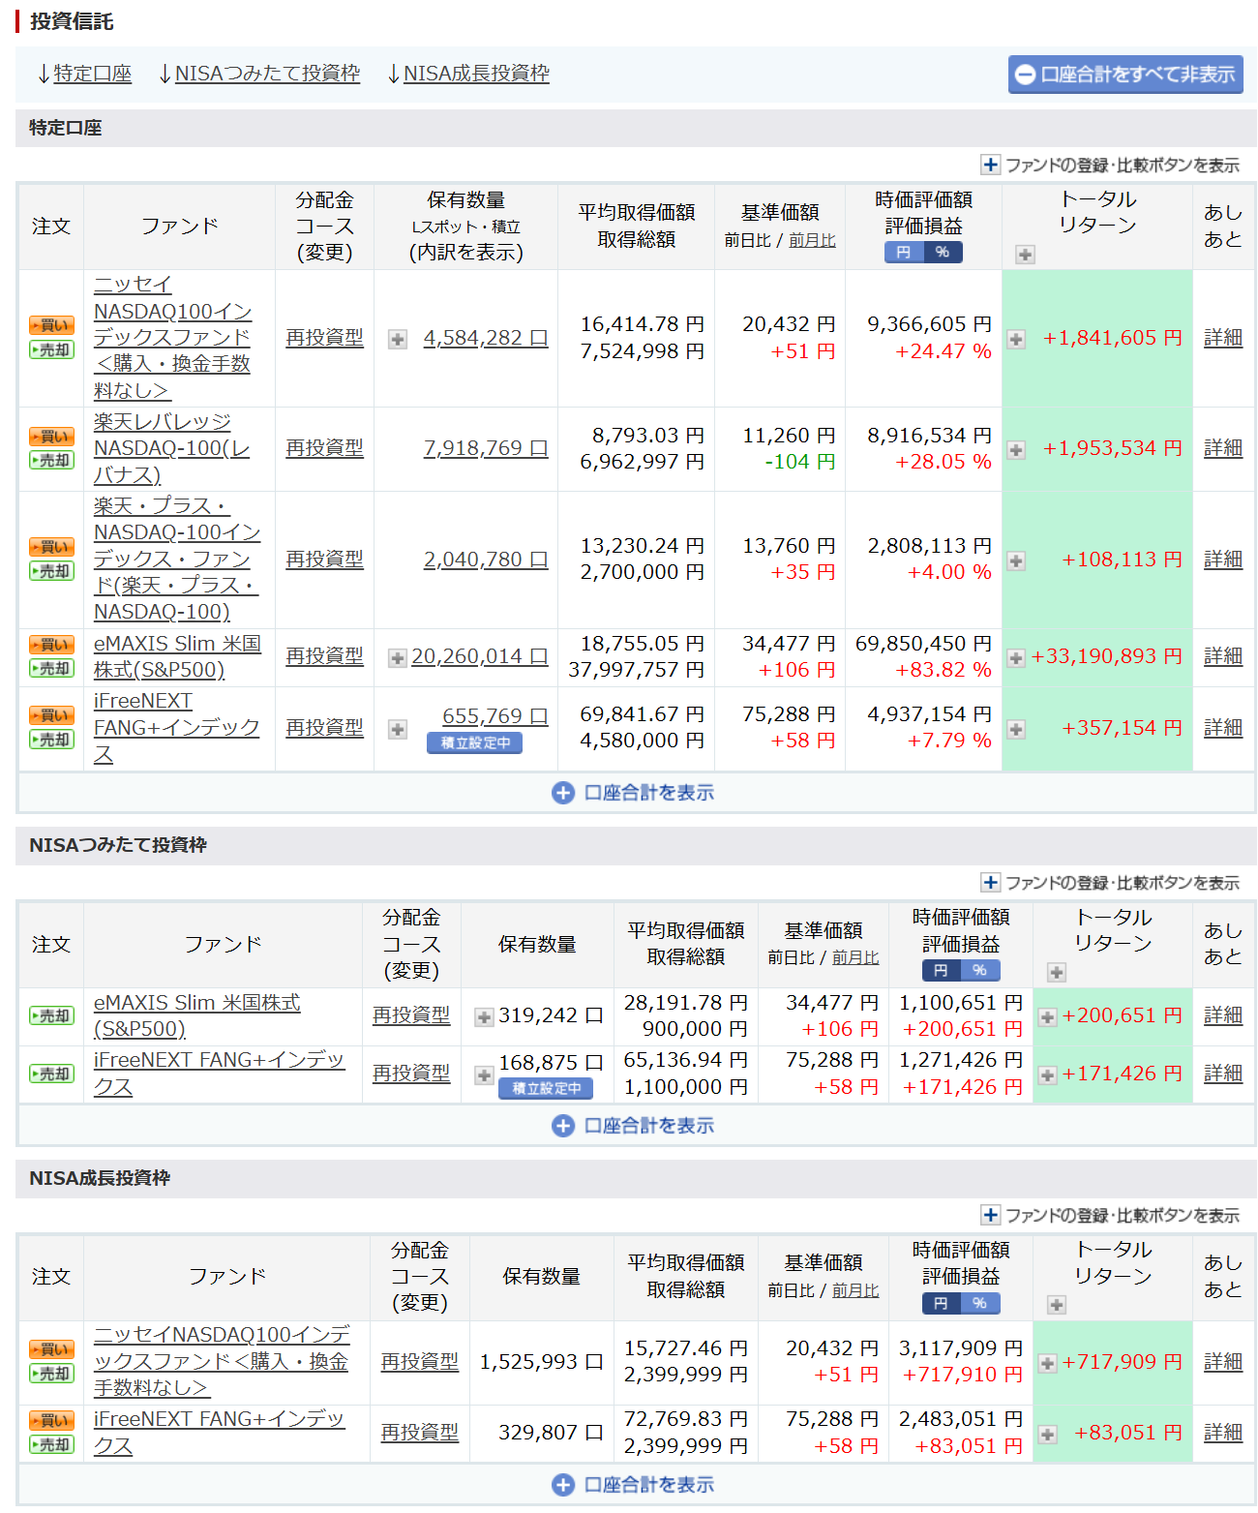Click sell button for 楽天レバレッジNASDAQ-100
The height and width of the screenshot is (1513, 1258).
(x=51, y=461)
